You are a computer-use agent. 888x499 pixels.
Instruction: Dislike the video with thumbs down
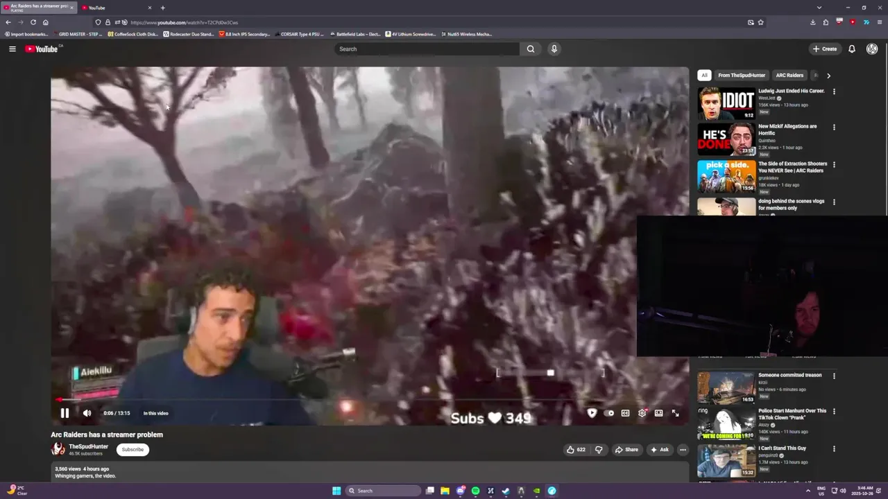pyautogui.click(x=599, y=450)
